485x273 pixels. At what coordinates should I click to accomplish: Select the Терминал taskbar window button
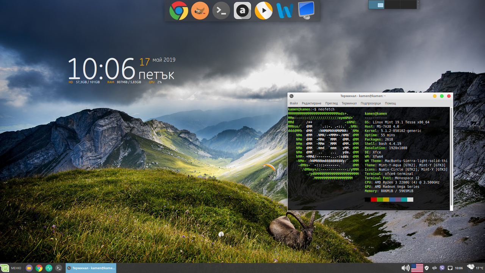coord(91,268)
